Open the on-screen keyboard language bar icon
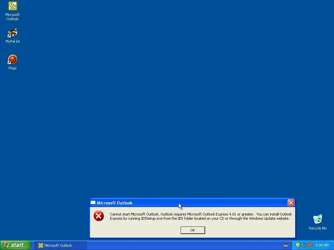 point(286,245)
